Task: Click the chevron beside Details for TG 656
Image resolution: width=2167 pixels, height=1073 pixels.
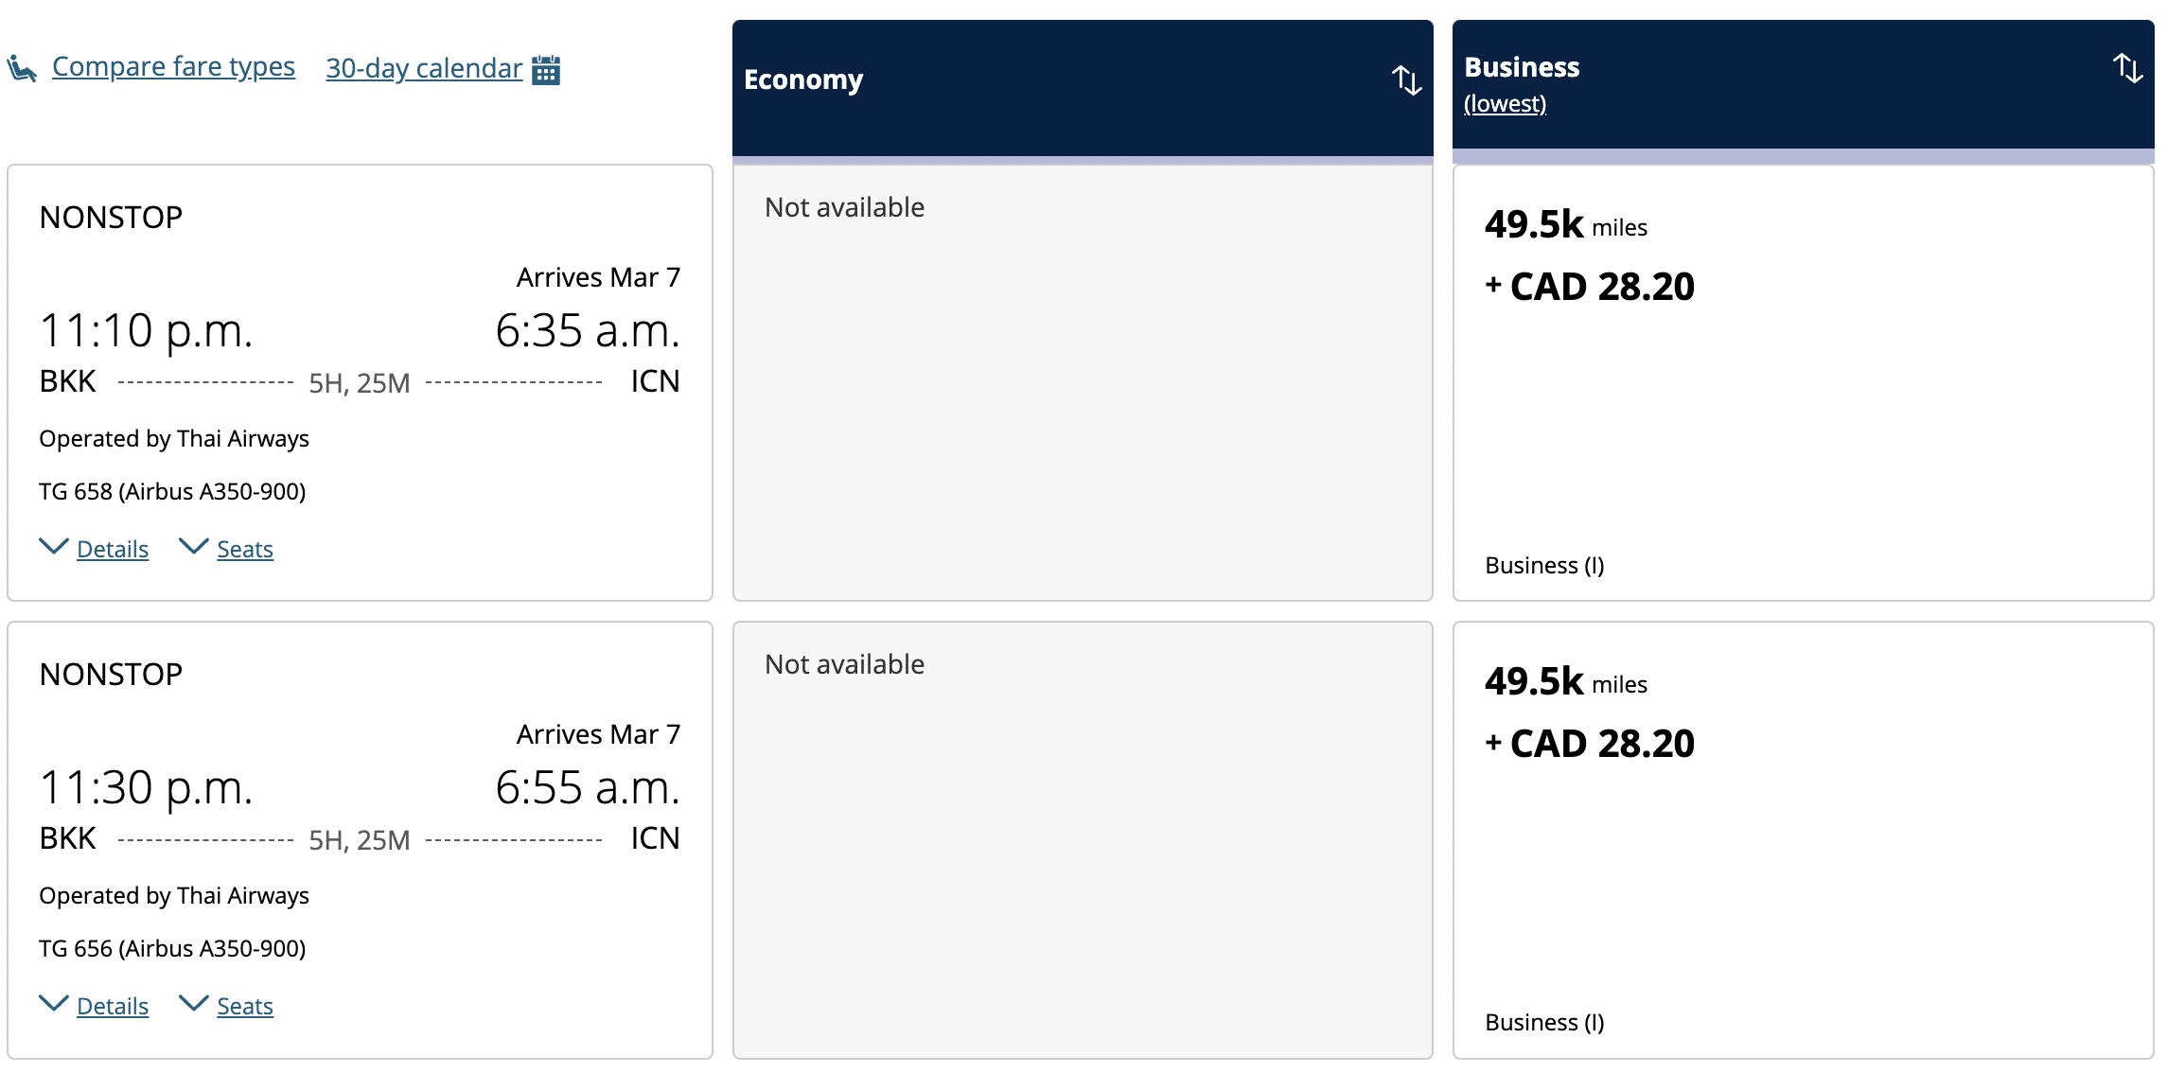Action: tap(53, 1004)
